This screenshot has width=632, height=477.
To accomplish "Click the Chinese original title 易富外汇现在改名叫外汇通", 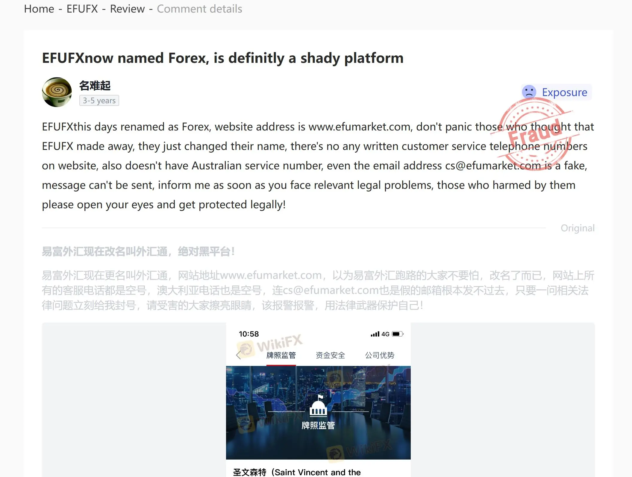I will [138, 251].
